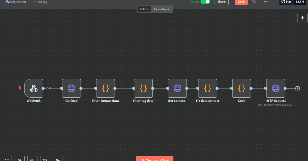The height and width of the screenshot is (161, 308).
Task: Click the fit-to-view canvas icon
Action: tap(7, 159)
